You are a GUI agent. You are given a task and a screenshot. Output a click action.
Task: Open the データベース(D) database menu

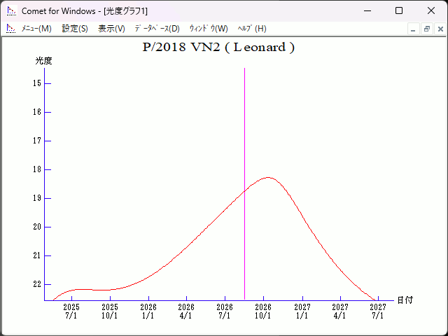[x=157, y=29]
